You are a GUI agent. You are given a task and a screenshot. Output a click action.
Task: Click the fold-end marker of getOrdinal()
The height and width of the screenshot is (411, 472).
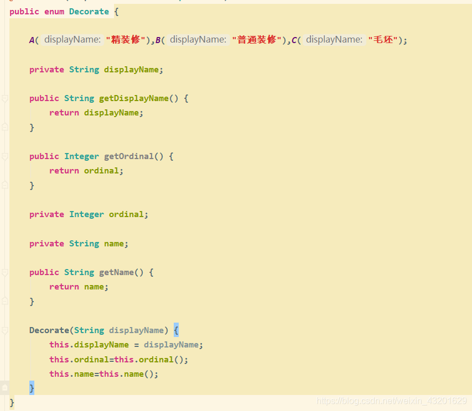[4, 185]
